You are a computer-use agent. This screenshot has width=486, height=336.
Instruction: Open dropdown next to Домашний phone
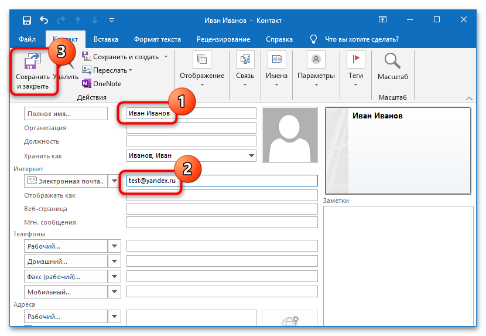tap(114, 261)
